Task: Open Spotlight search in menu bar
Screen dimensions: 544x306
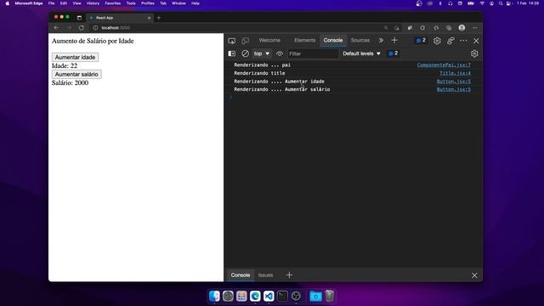Action: tap(501, 3)
